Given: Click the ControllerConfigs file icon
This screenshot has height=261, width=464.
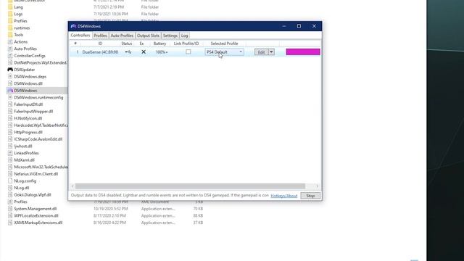Looking at the screenshot, I should tap(10, 56).
